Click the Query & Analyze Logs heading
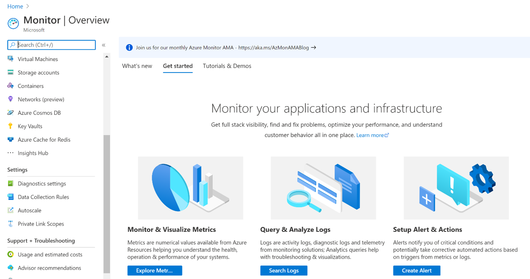 tap(295, 229)
